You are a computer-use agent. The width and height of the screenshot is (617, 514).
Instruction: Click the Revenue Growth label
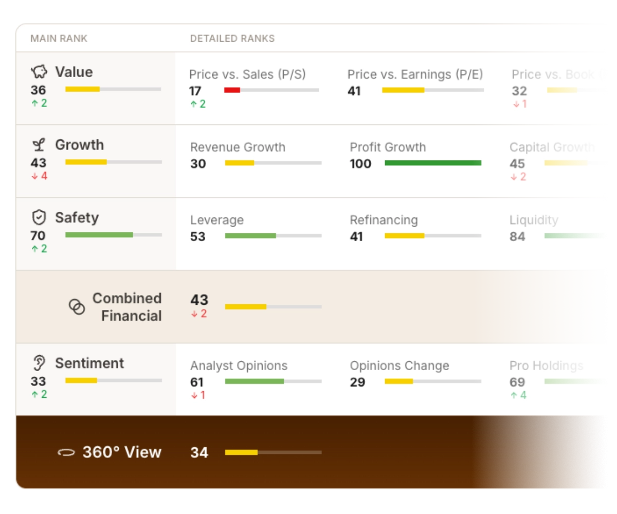238,148
